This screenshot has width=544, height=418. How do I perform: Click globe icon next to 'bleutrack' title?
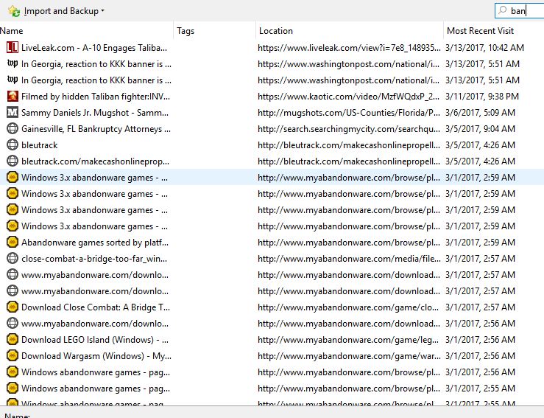tap(12, 145)
